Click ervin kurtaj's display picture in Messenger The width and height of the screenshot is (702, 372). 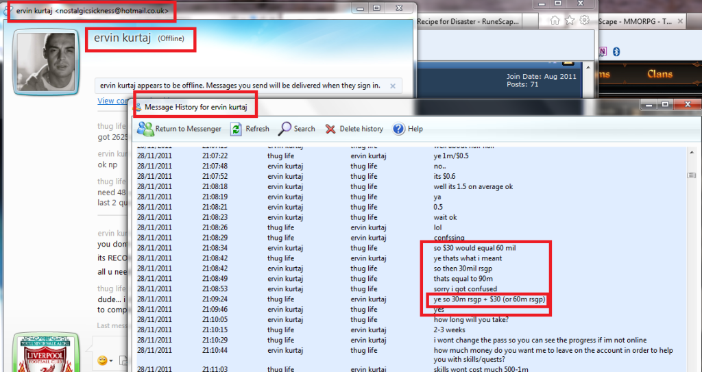coord(46,62)
